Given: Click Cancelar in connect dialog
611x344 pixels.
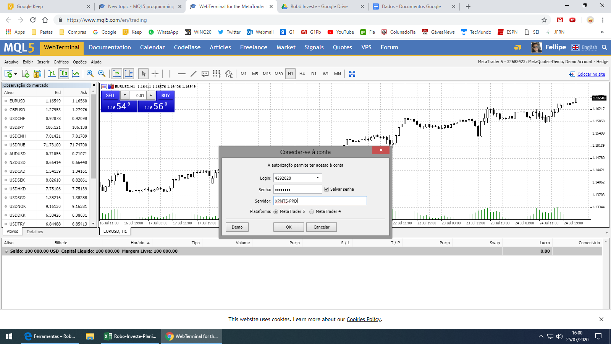Looking at the screenshot, I should pyautogui.click(x=322, y=227).
